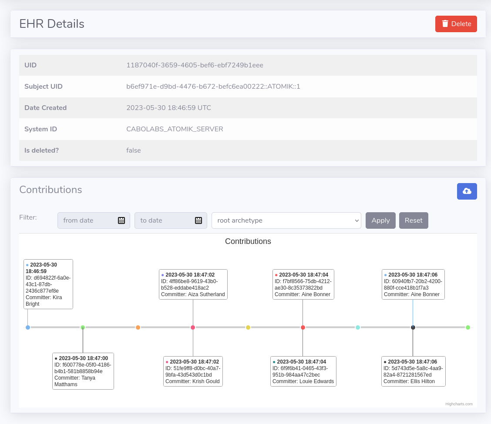Open the Kira Bright contribution label
This screenshot has height=424, width=491.
48,284
